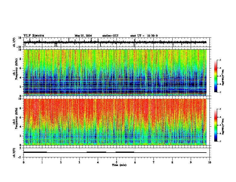
Task: Click the ch.2 colorbar log(PSD) label
Action: [223, 126]
